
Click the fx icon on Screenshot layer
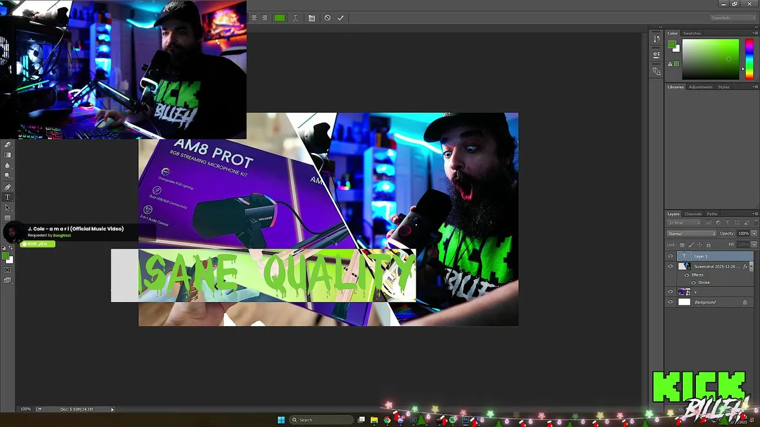pos(745,266)
